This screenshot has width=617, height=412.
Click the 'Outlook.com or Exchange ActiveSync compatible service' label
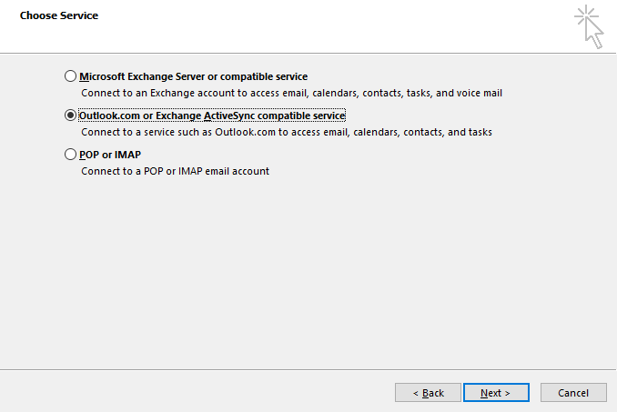click(x=212, y=116)
